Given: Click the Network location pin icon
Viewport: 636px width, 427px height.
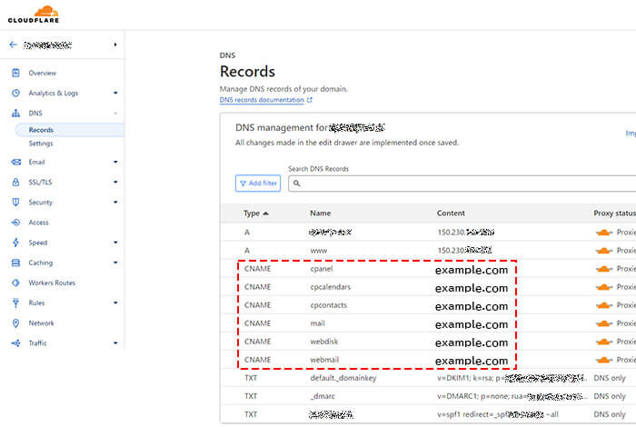Looking at the screenshot, I should (x=15, y=323).
